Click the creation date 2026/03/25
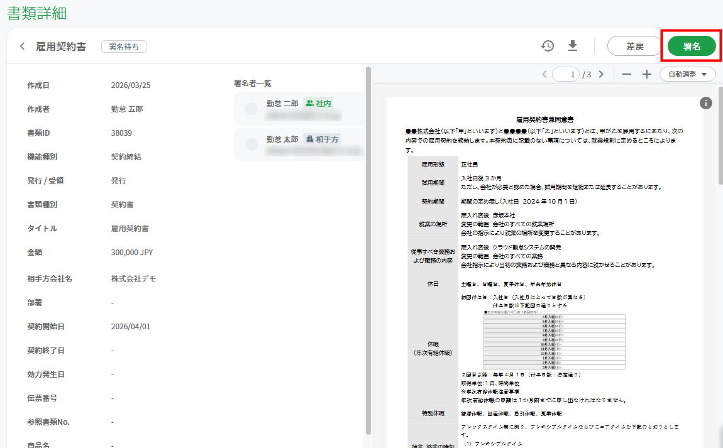723x448 pixels. [131, 85]
